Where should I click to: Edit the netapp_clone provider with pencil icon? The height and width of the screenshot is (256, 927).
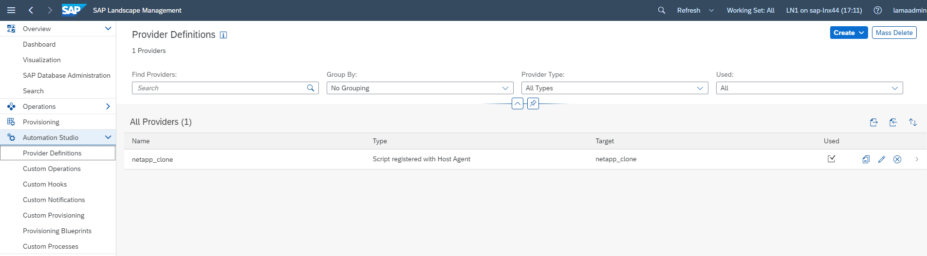881,159
